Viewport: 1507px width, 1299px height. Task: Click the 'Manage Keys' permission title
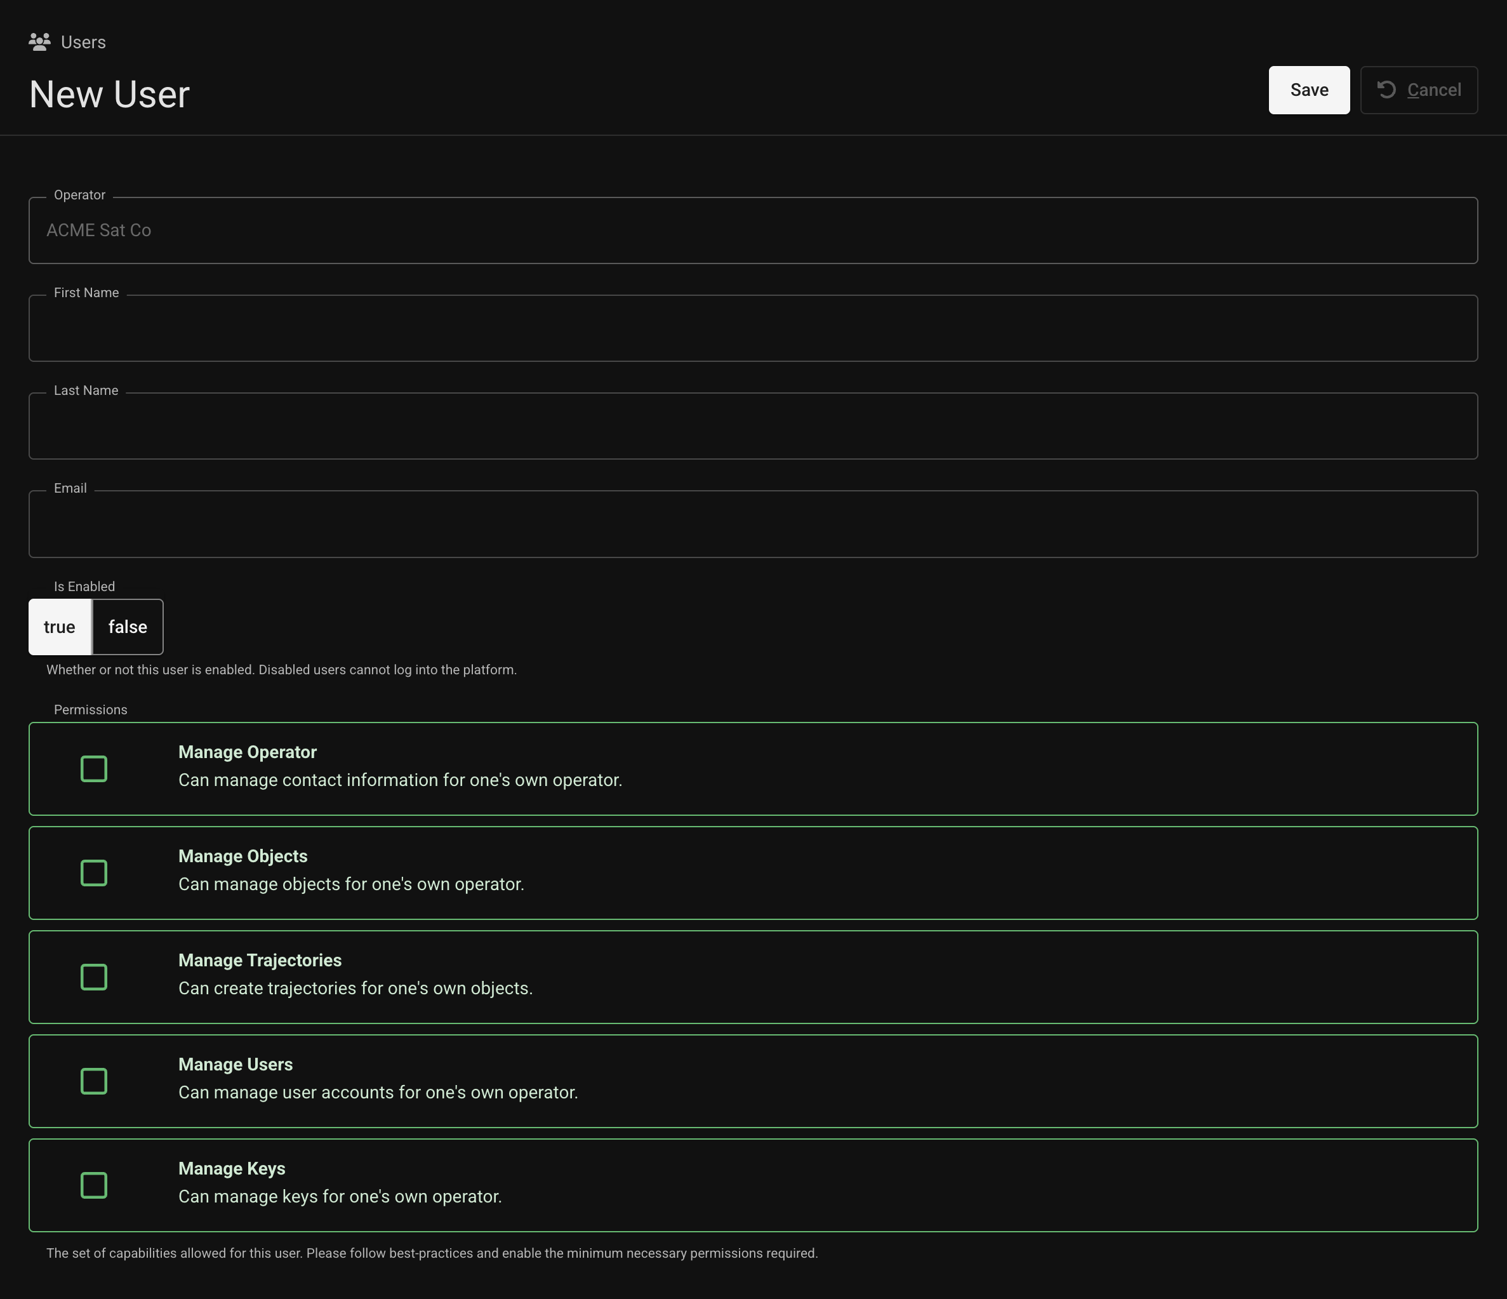tap(232, 1168)
